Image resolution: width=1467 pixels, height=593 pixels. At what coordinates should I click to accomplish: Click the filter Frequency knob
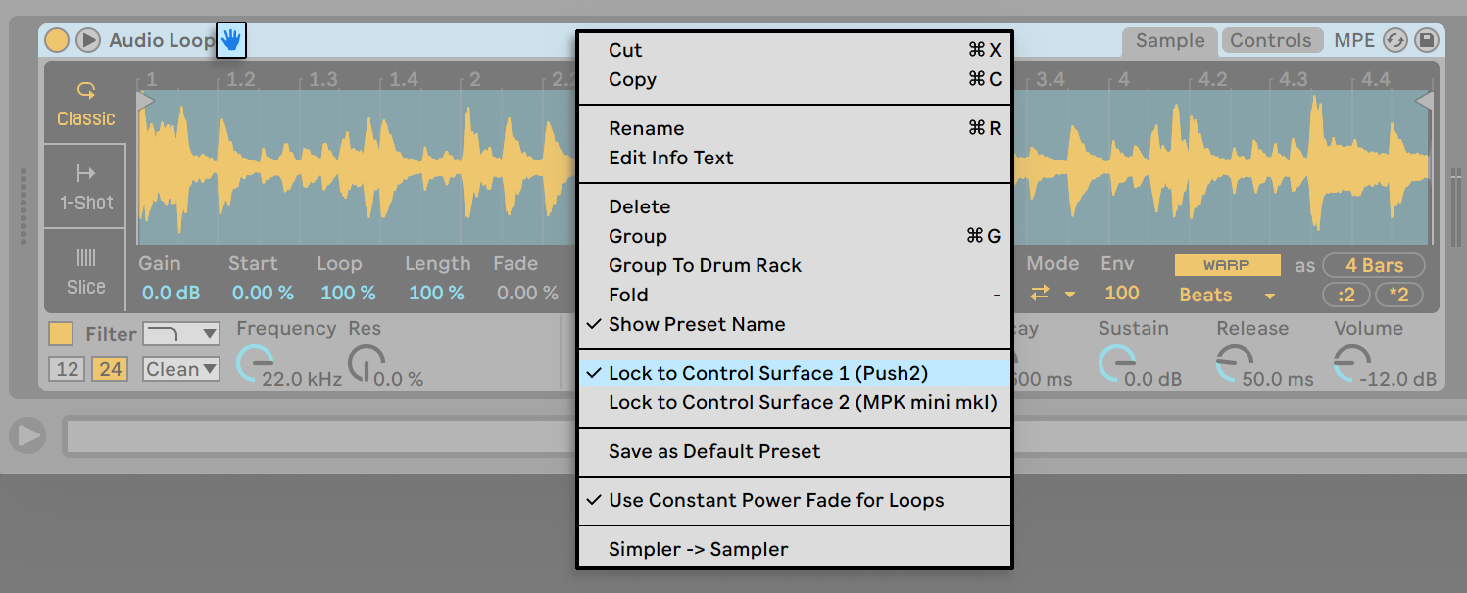(255, 363)
